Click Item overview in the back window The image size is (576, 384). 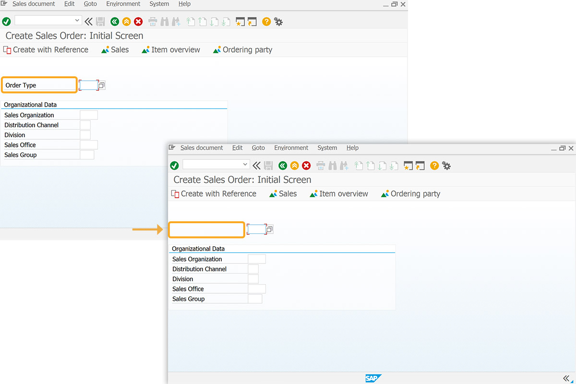point(171,49)
